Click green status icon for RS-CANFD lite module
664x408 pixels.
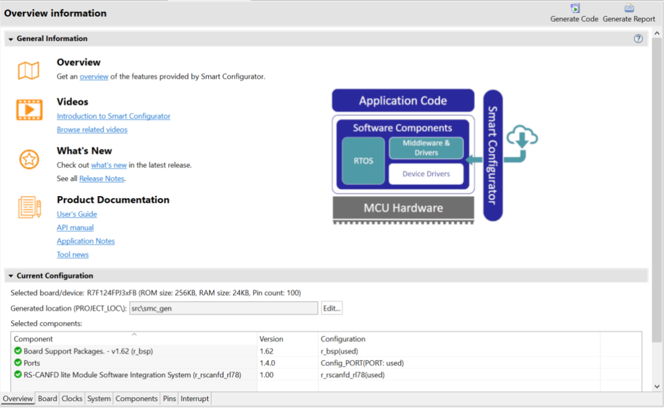18,374
